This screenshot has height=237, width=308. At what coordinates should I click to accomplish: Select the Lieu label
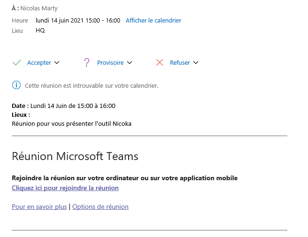(x=17, y=31)
